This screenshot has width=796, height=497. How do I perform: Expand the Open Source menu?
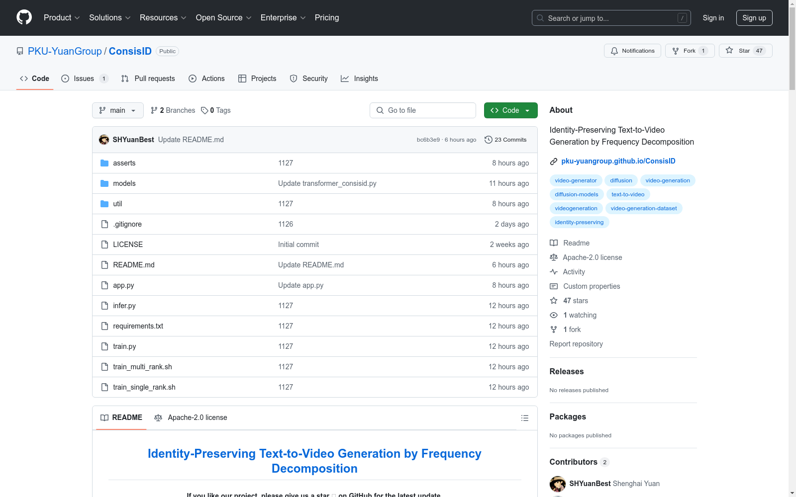(x=224, y=17)
